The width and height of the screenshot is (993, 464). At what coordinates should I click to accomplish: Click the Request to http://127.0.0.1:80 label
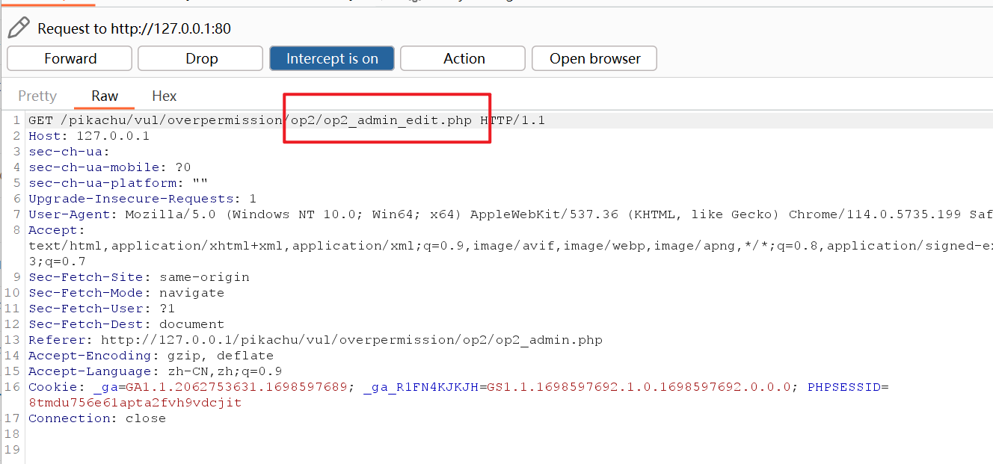tap(134, 29)
